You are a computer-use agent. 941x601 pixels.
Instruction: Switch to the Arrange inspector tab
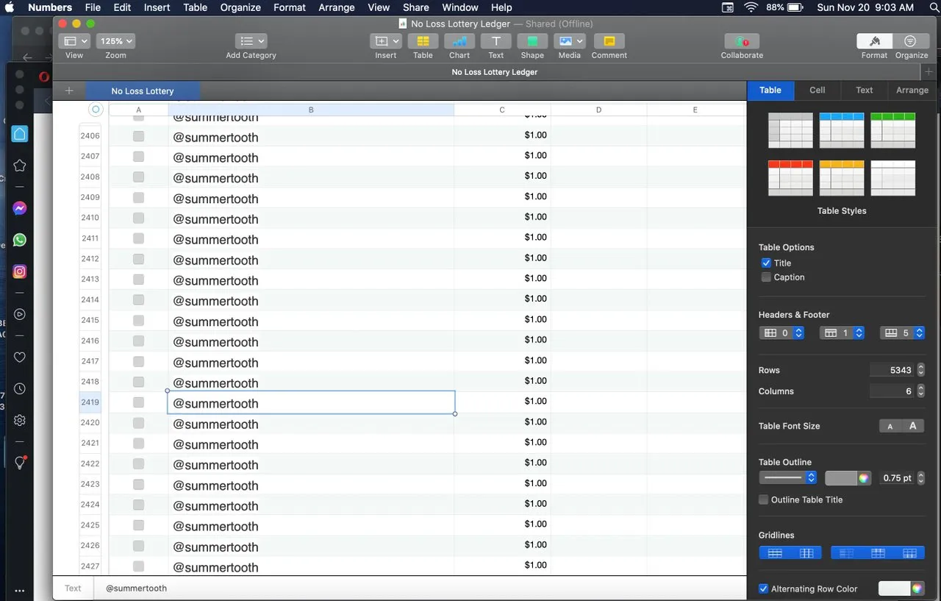[x=912, y=90]
